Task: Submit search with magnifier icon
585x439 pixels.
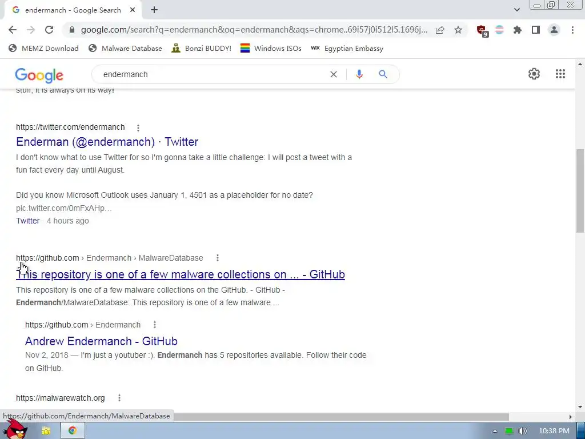Action: pyautogui.click(x=383, y=74)
